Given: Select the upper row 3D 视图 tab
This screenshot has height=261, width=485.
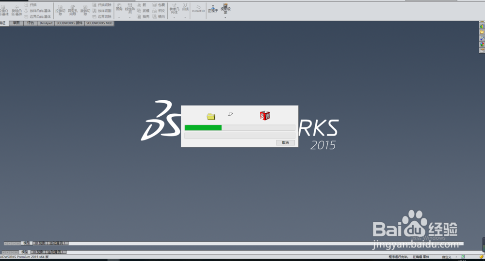Looking at the screenshot, I should (40, 244).
